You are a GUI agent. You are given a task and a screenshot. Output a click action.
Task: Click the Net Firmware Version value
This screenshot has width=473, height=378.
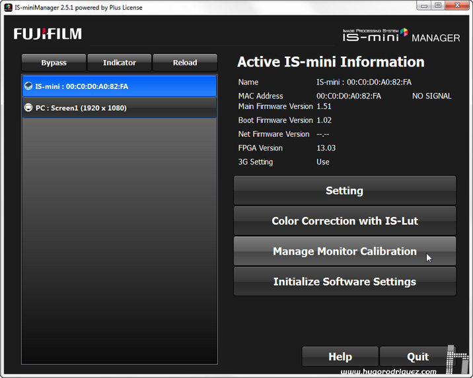click(323, 134)
